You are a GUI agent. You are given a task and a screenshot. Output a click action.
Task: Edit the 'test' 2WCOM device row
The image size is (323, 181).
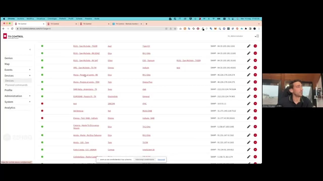(249, 104)
